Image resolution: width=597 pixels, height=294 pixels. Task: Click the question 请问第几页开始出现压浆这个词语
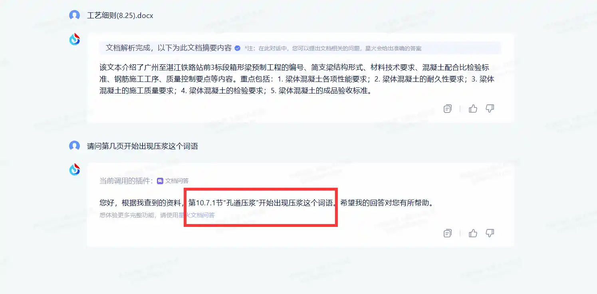click(143, 146)
